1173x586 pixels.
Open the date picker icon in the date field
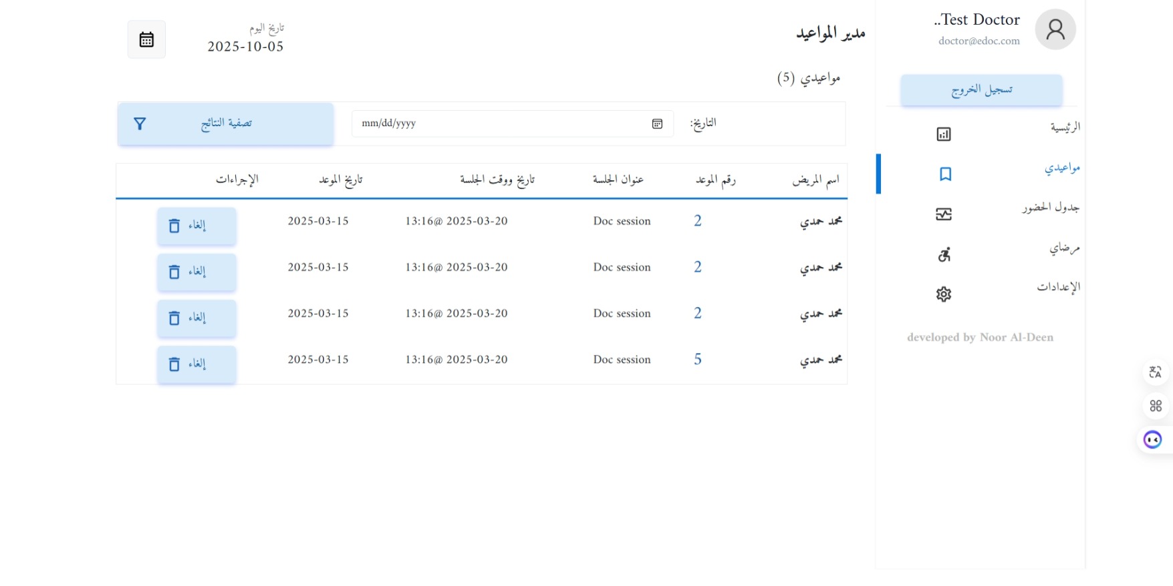click(x=657, y=123)
